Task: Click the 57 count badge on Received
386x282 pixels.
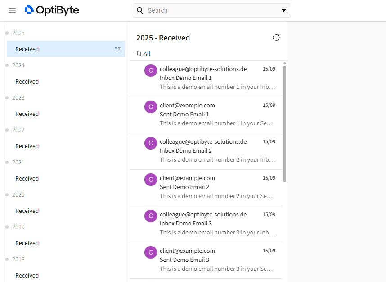Action: (117, 49)
